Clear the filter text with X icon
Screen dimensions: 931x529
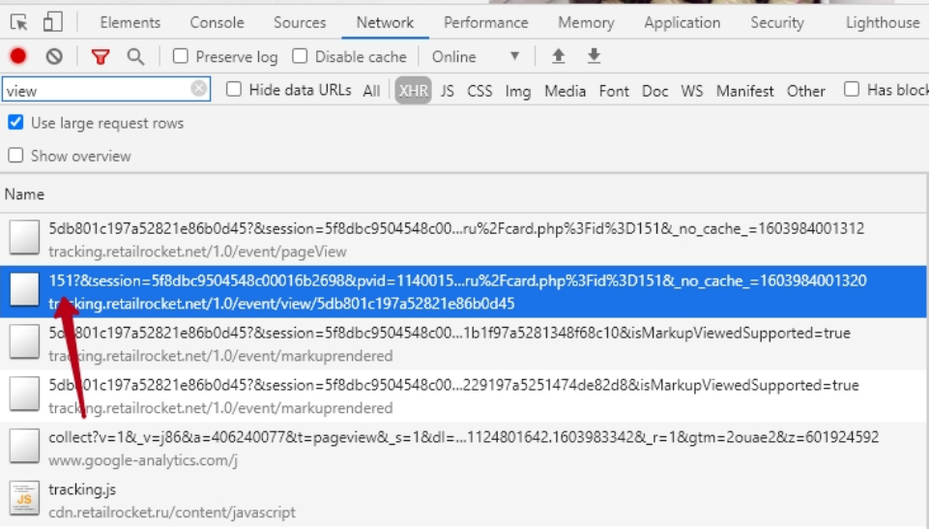199,90
